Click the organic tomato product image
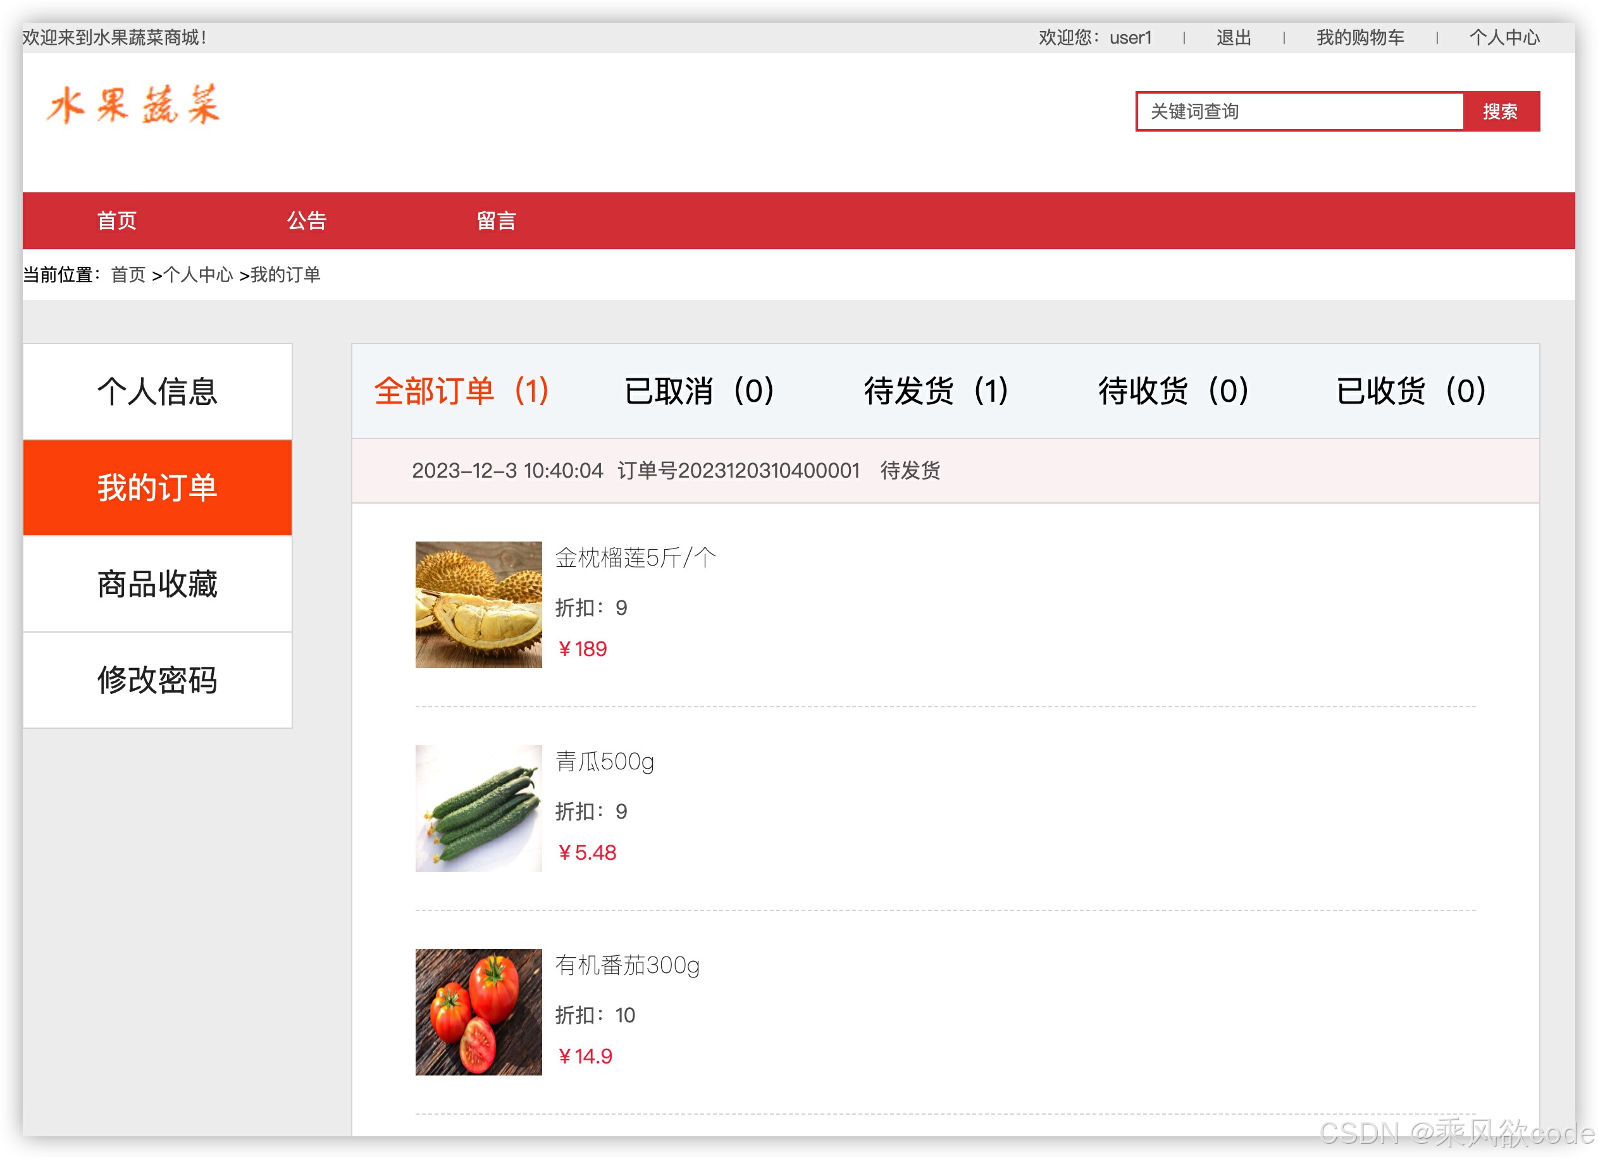 (x=478, y=1012)
